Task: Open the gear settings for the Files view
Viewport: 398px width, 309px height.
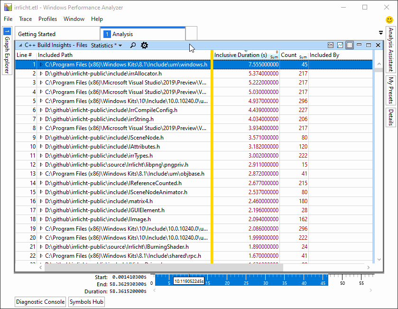Action: [144, 45]
